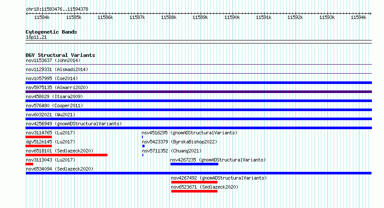This screenshot has width=384, height=208.
Task: Click the DGV Structural Variants track heading
Action: (x=60, y=55)
